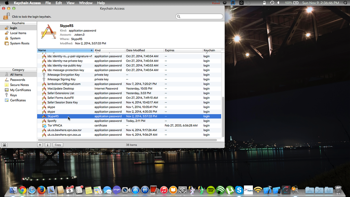The image size is (350, 197).
Task: Open the File menu
Action: tap(48, 3)
